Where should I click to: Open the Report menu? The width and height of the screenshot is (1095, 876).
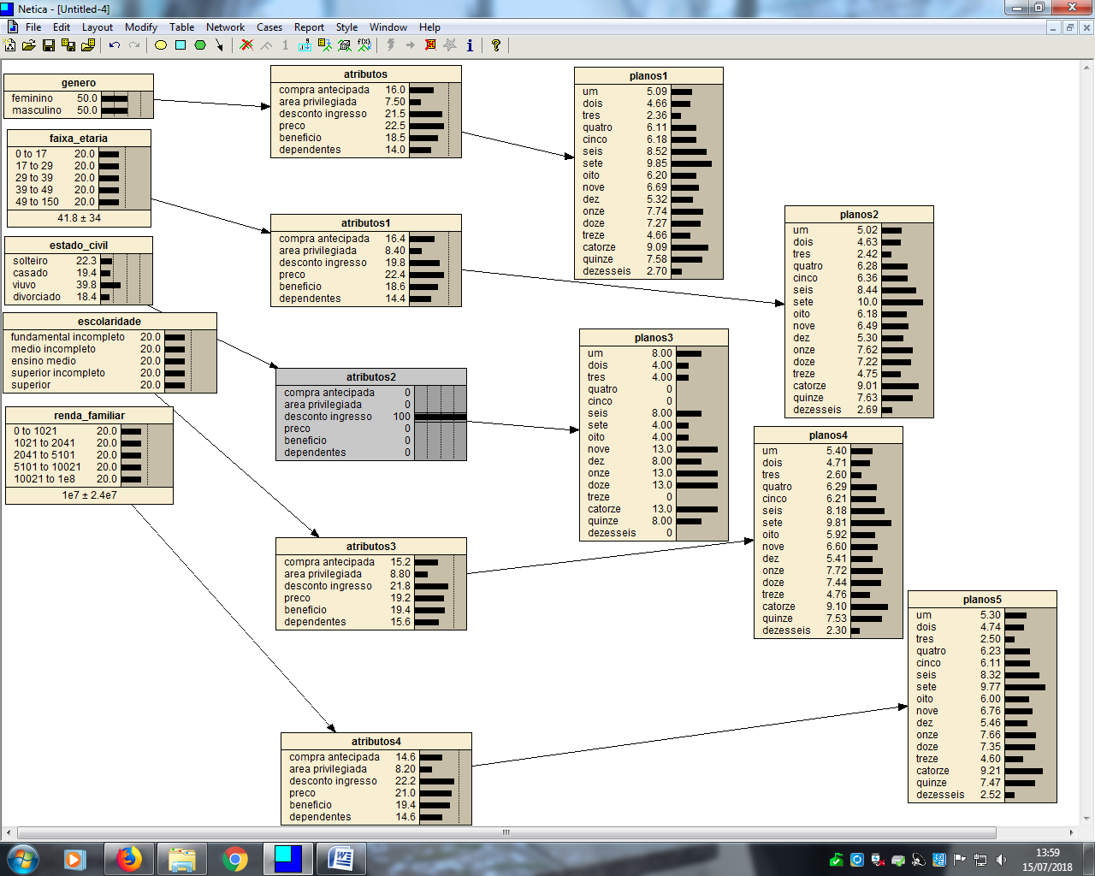click(309, 27)
